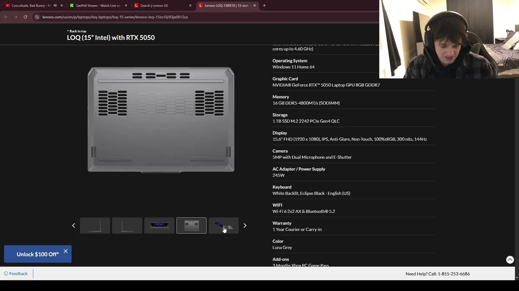Click the Windows 11 Home 64 value

[294, 67]
